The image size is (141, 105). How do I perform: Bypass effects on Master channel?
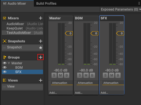click(x=67, y=75)
